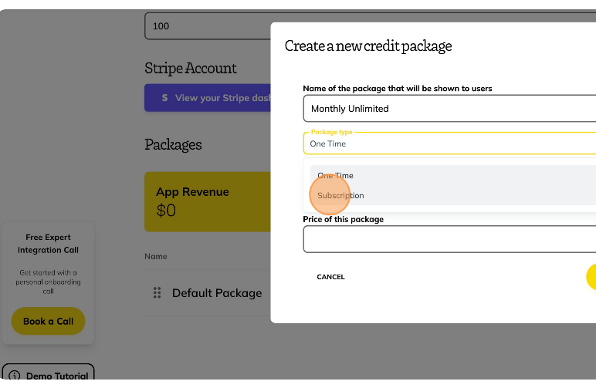
Task: Click into the package price field
Action: [x=449, y=239]
